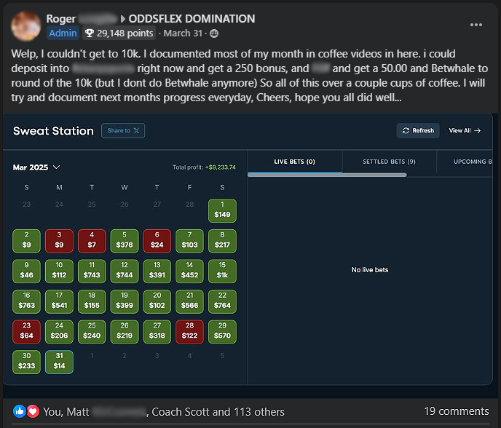Select the red March 28 loss day

[x=189, y=331]
